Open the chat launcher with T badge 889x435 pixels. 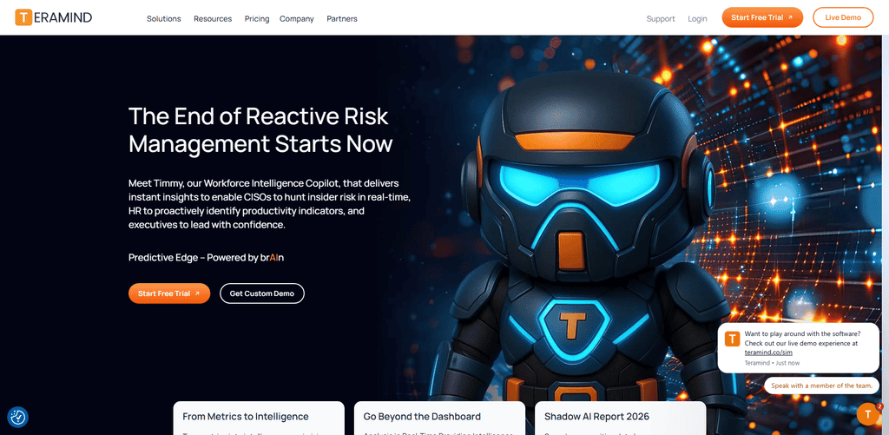click(x=867, y=414)
